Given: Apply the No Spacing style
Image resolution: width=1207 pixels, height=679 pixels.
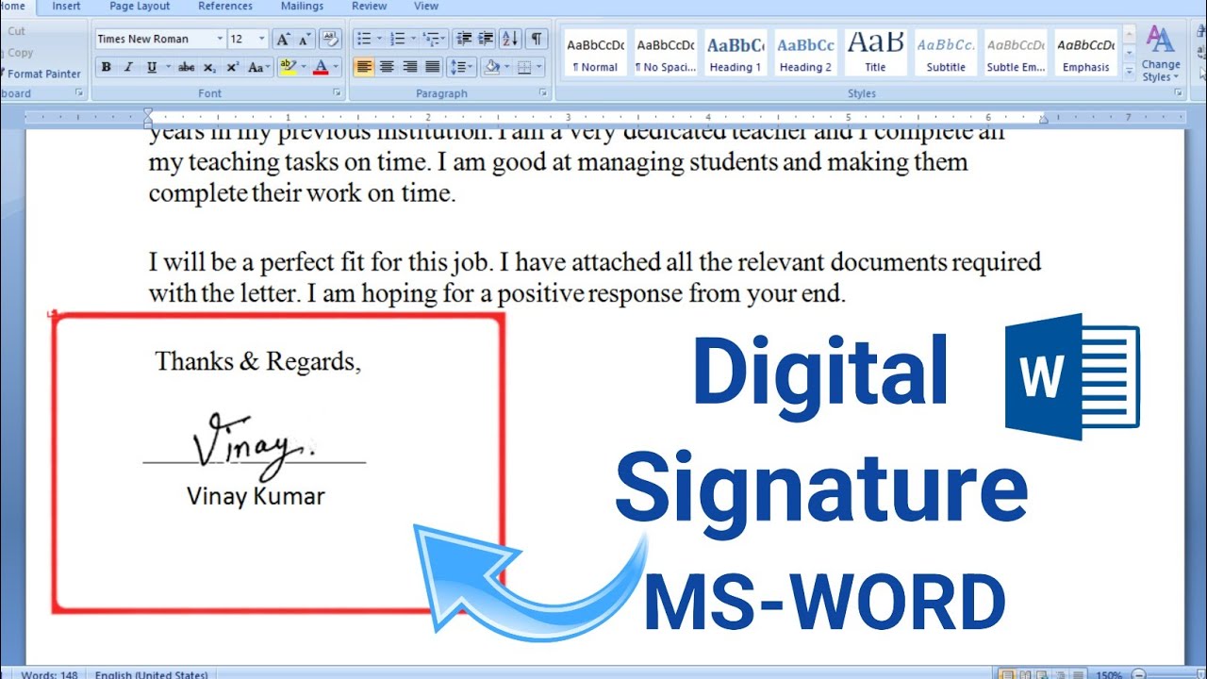Looking at the screenshot, I should point(665,53).
